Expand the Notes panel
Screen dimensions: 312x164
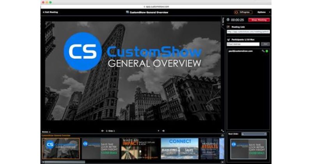coord(46,132)
